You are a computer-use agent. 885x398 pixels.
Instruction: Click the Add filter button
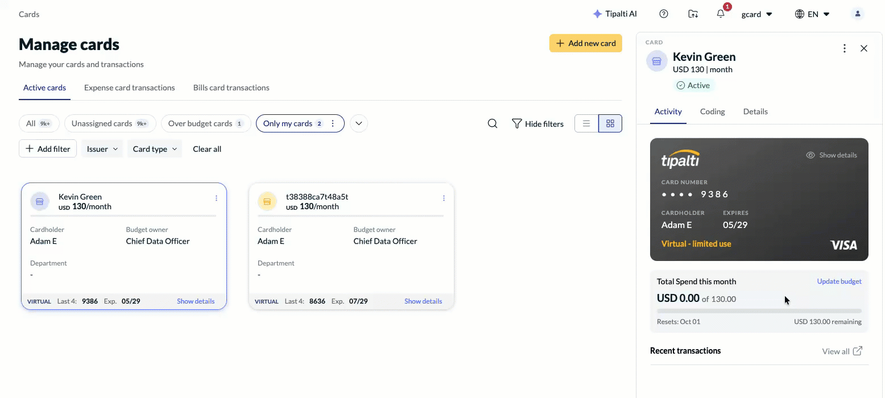[48, 149]
